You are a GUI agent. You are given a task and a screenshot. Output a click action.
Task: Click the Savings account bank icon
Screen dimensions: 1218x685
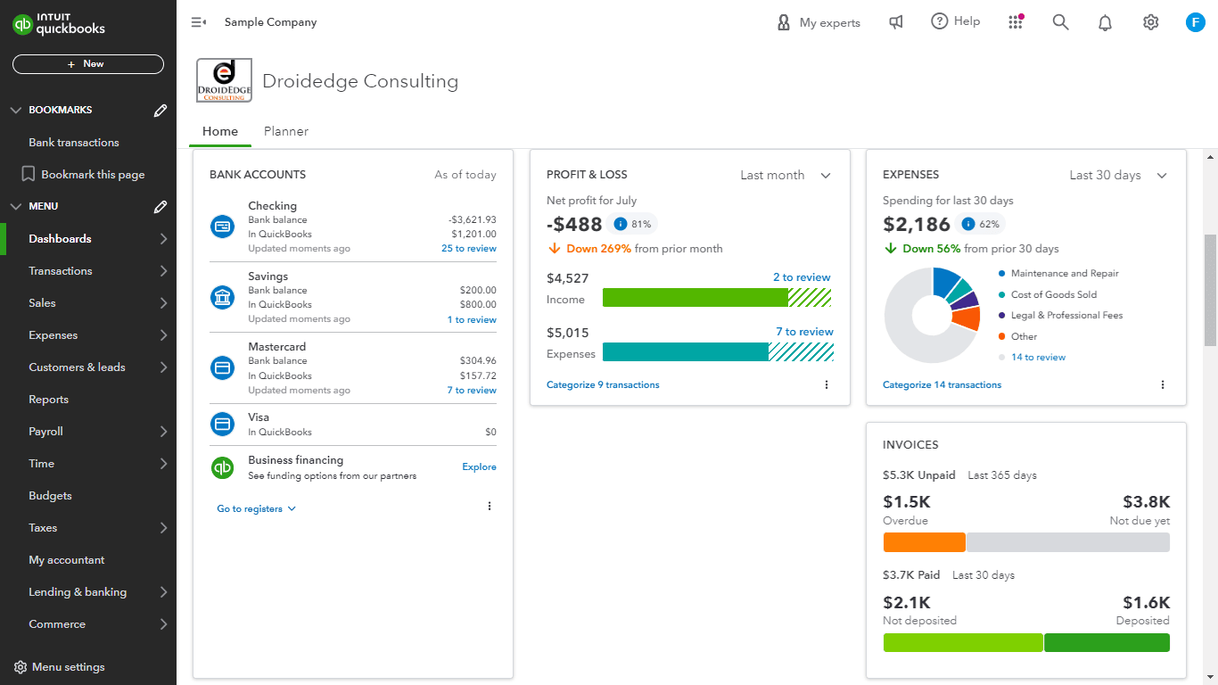[222, 298]
